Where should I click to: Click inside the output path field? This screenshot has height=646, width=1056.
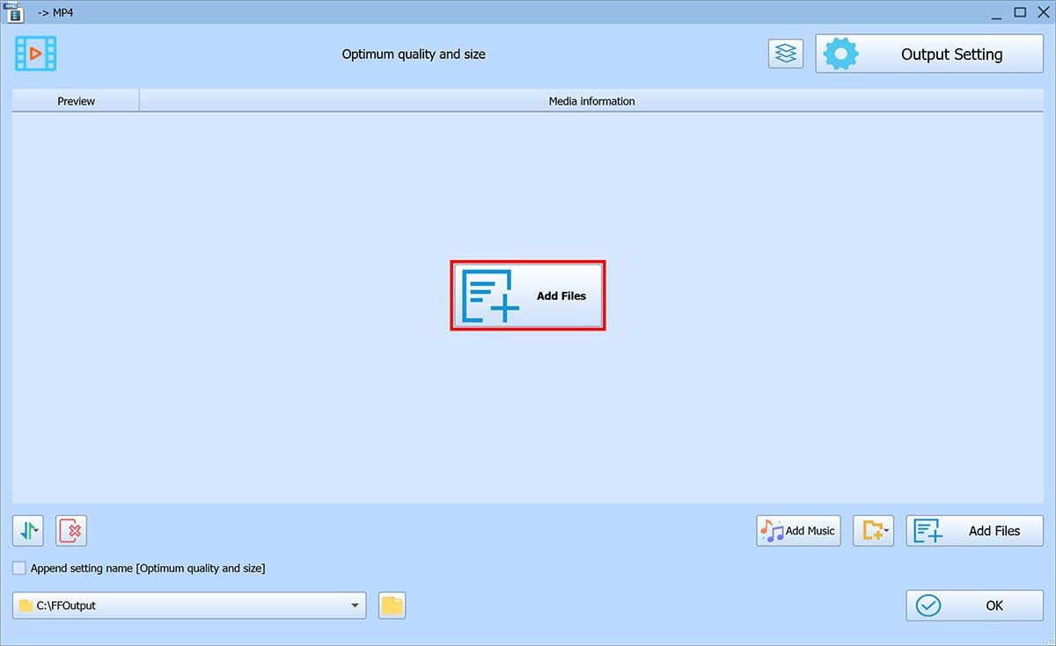[176, 605]
